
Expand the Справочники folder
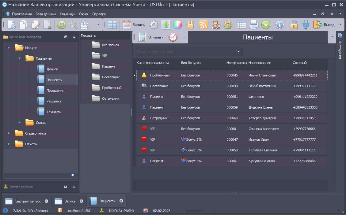[9, 133]
